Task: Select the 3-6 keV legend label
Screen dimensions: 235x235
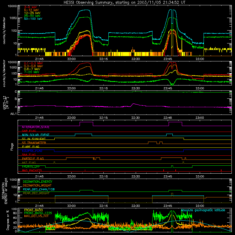Action: coord(31,7)
